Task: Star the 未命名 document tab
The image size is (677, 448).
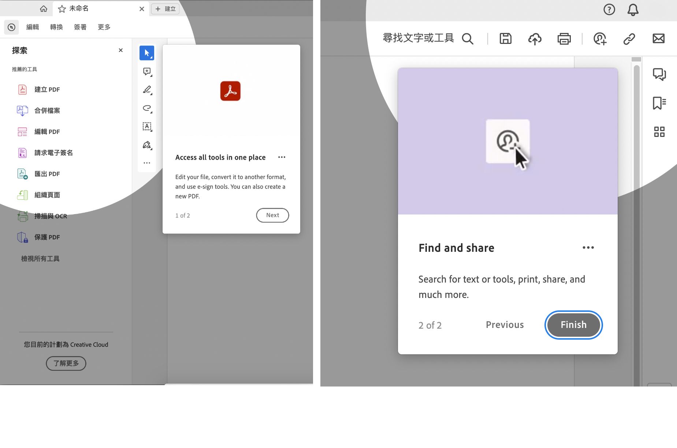Action: 62,9
